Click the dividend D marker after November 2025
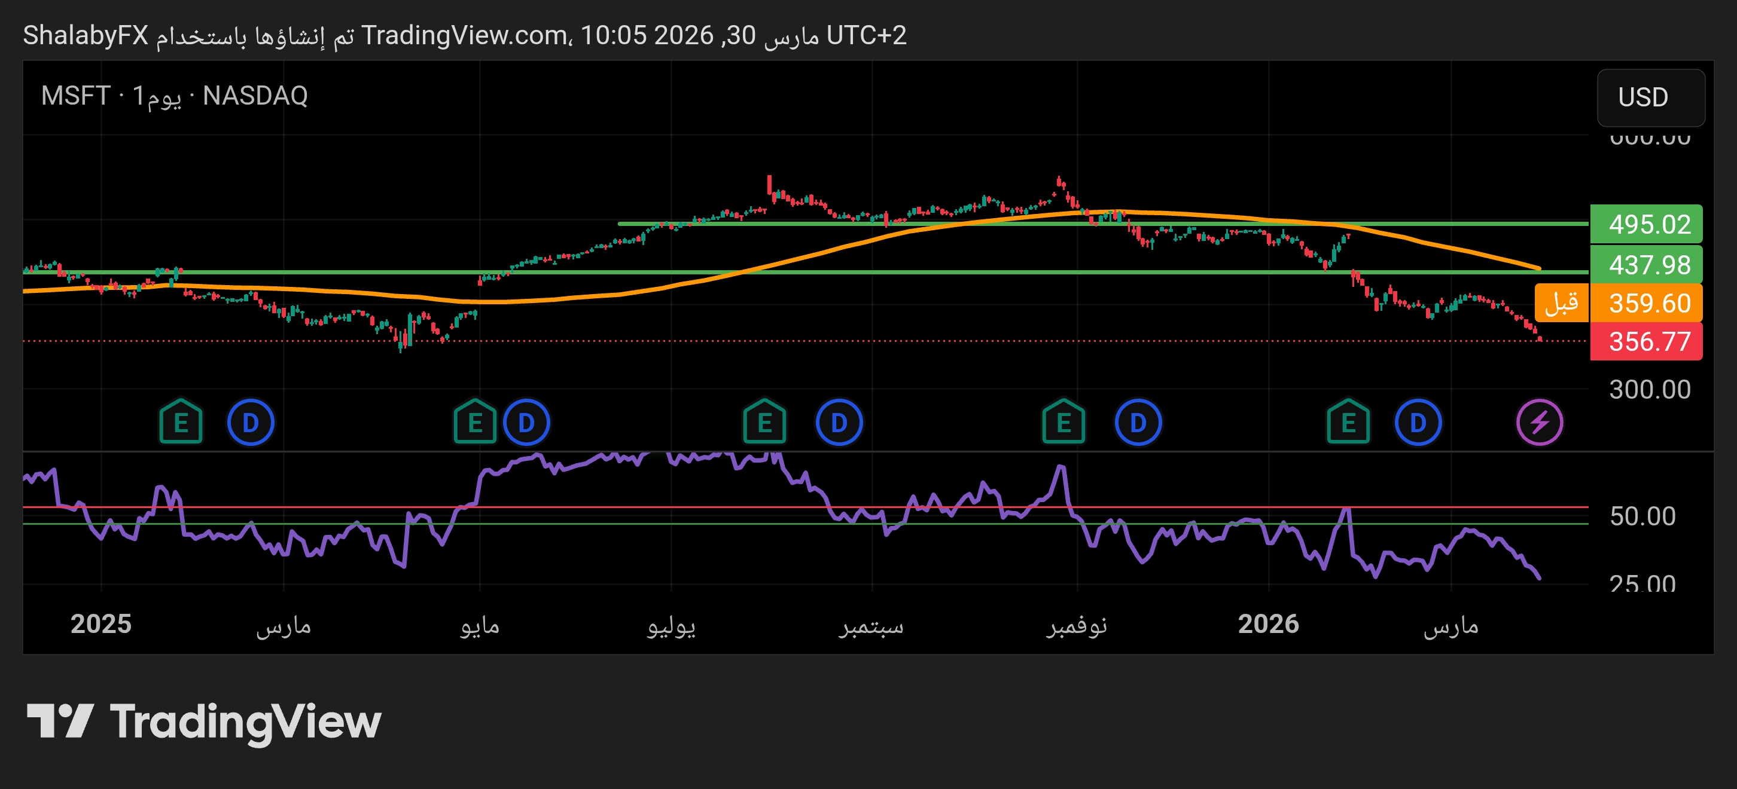The width and height of the screenshot is (1737, 789). click(x=1138, y=423)
